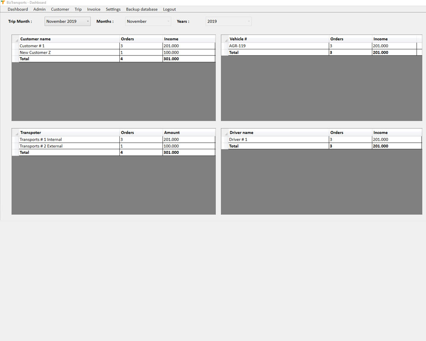Viewport: 426px width, 341px height.
Task: Select 'Transports # 1 Internal' cell
Action: (x=69, y=139)
